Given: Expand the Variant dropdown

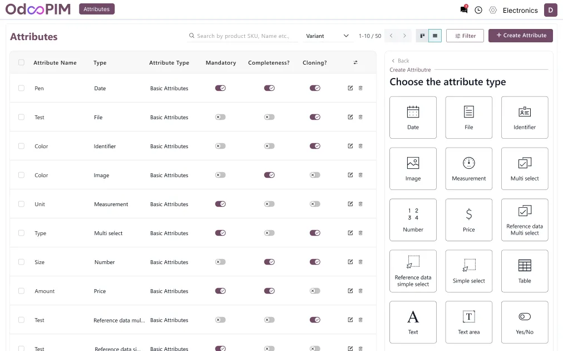Looking at the screenshot, I should coord(328,36).
